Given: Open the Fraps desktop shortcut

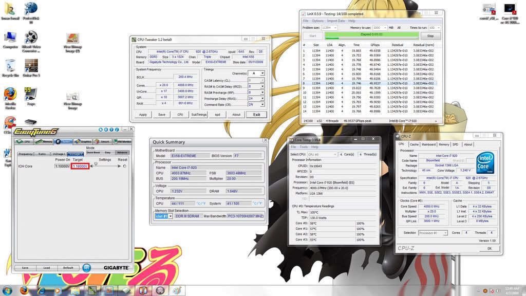Looking at the screenshot, I should point(31,95).
